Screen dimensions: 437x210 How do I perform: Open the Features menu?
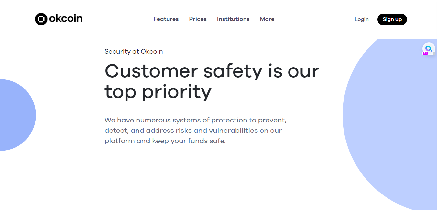pyautogui.click(x=166, y=19)
